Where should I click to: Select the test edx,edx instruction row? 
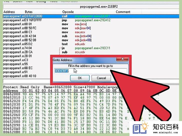coord(91,44)
